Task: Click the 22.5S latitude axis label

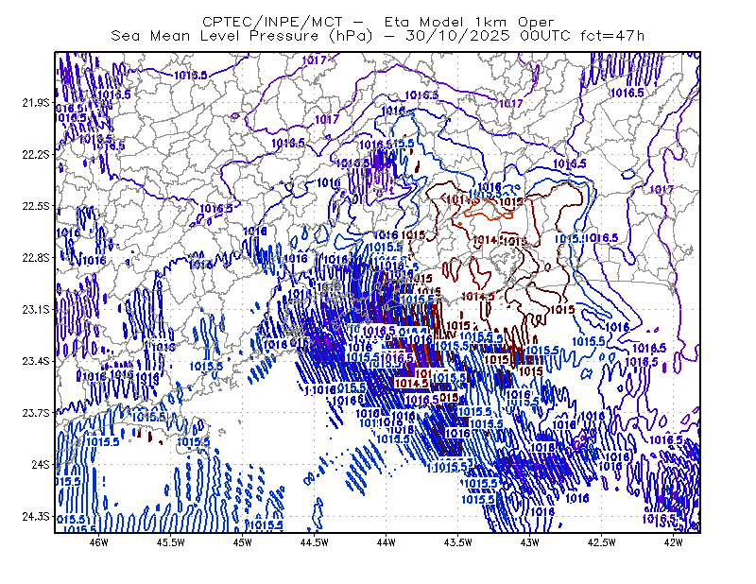Action: point(36,206)
